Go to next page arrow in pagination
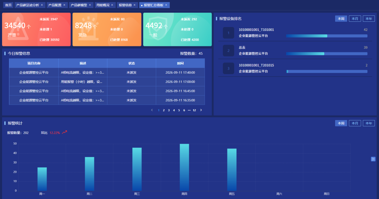This screenshot has height=199, width=379. [x=201, y=110]
